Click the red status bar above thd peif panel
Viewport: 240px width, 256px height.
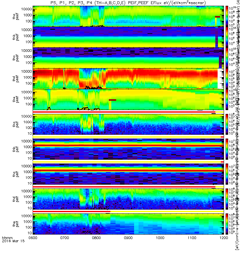point(124,187)
